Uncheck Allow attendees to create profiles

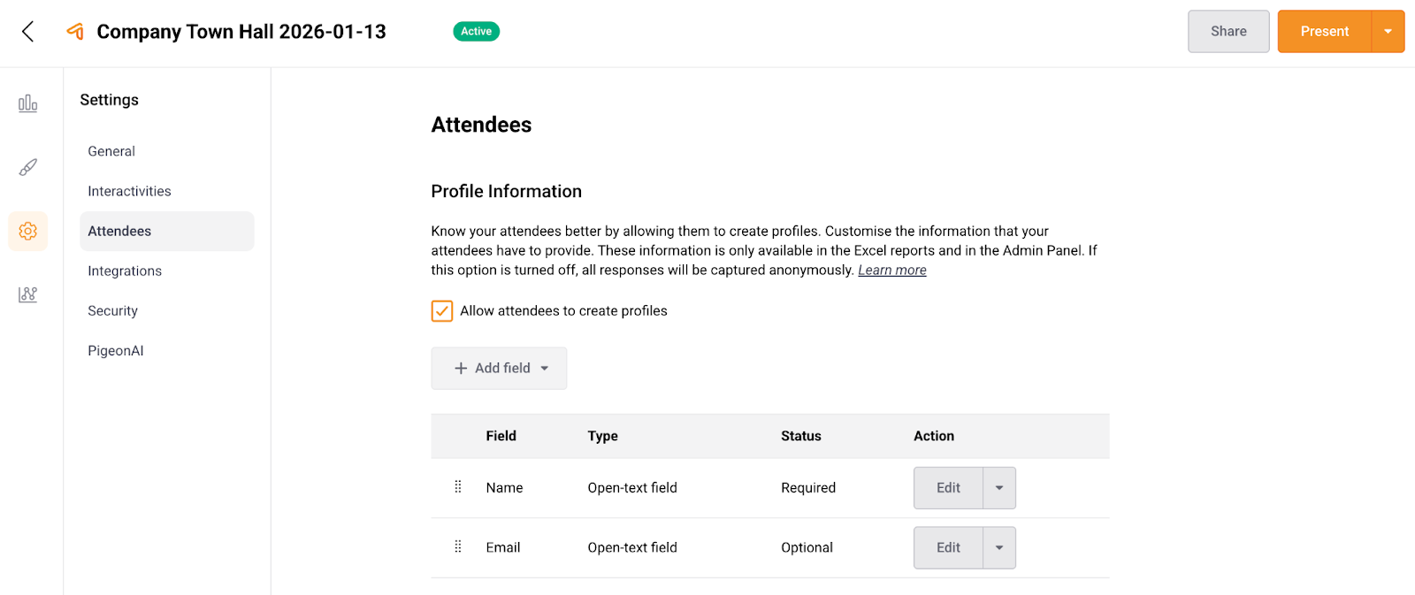pos(442,311)
